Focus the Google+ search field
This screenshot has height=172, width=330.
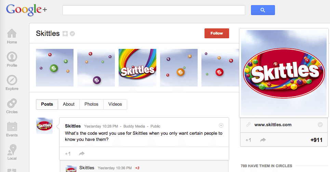click(x=154, y=10)
